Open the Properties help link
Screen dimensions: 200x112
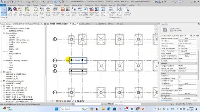(166, 100)
